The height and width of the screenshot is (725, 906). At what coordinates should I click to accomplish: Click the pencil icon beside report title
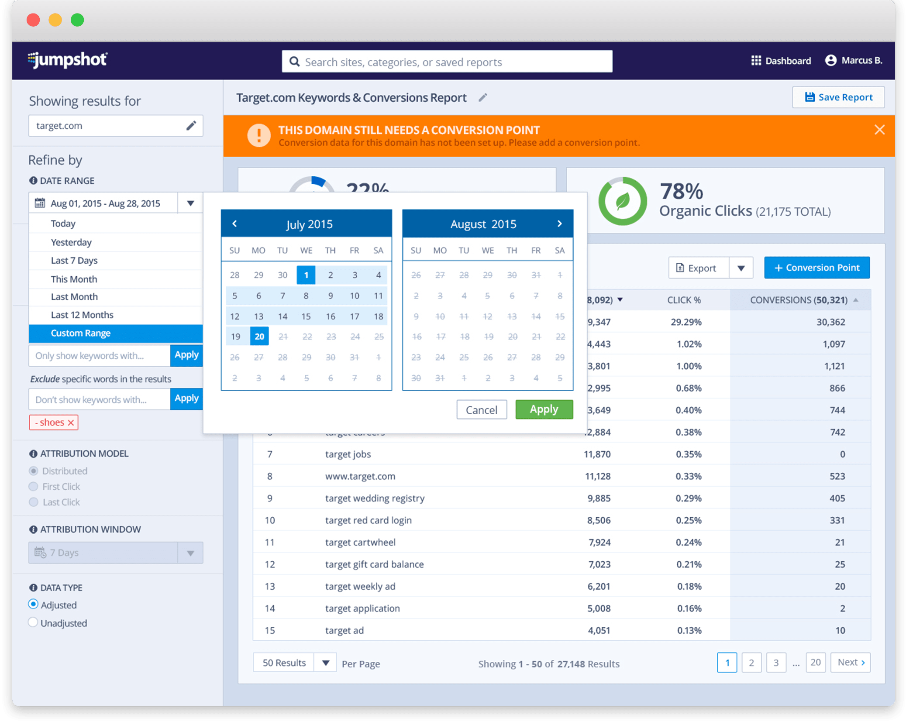[x=482, y=98]
